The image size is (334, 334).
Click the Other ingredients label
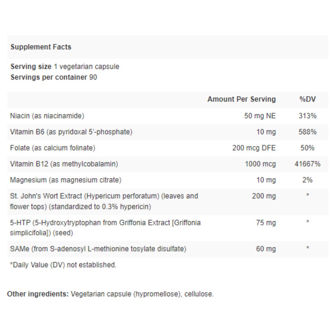(38, 294)
